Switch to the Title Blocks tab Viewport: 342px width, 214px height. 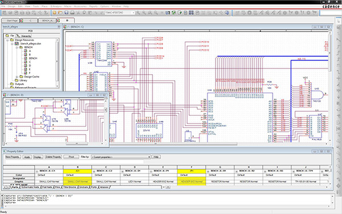point(70,187)
